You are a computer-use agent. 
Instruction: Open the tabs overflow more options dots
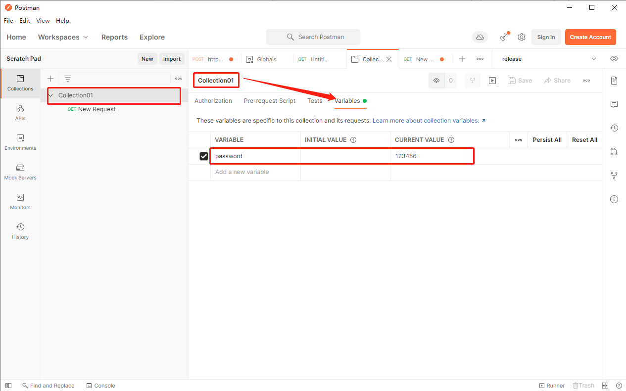coord(480,59)
